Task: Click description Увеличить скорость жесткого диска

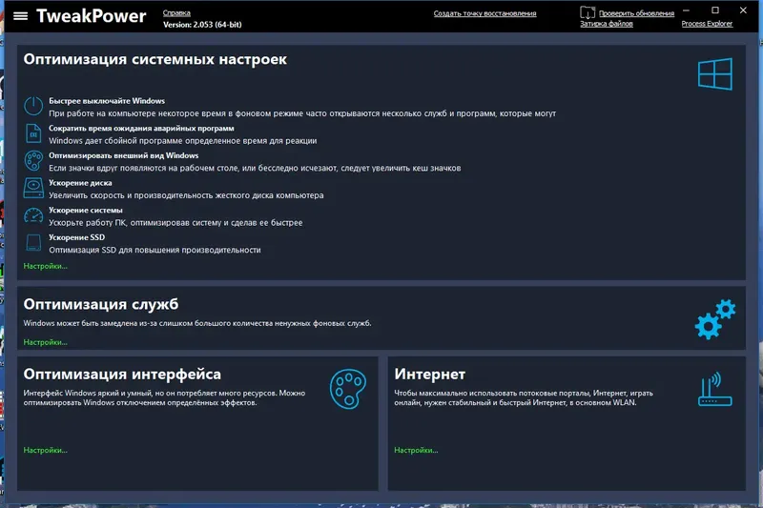Action: (186, 195)
